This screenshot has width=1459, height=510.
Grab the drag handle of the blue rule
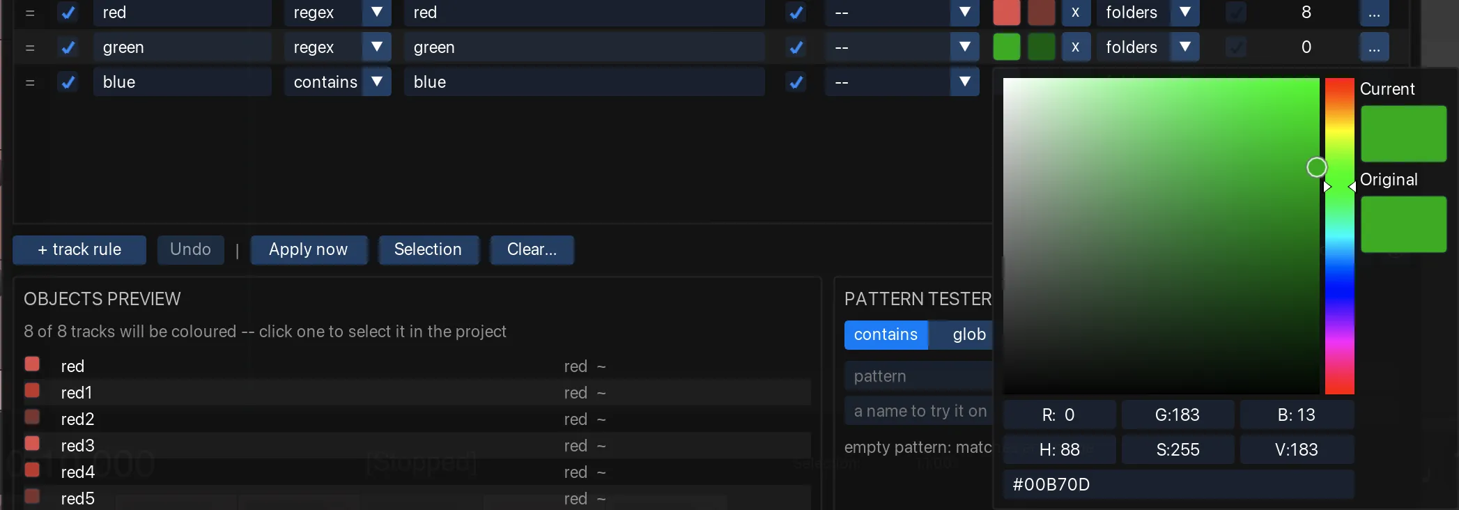pos(30,82)
